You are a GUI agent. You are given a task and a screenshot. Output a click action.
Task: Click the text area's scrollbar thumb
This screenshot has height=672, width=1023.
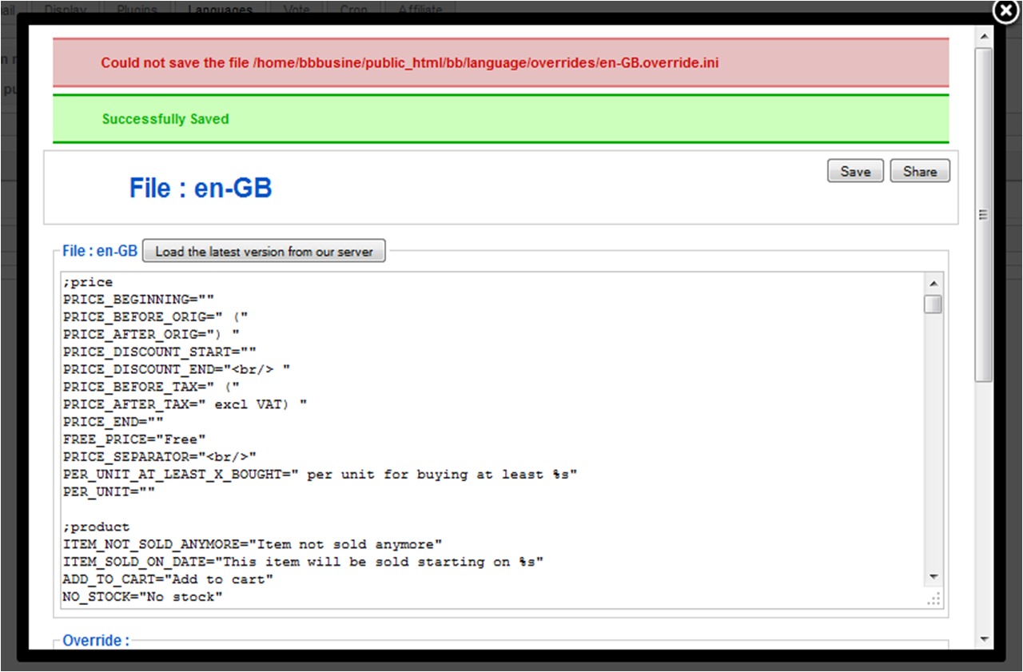pos(933,304)
